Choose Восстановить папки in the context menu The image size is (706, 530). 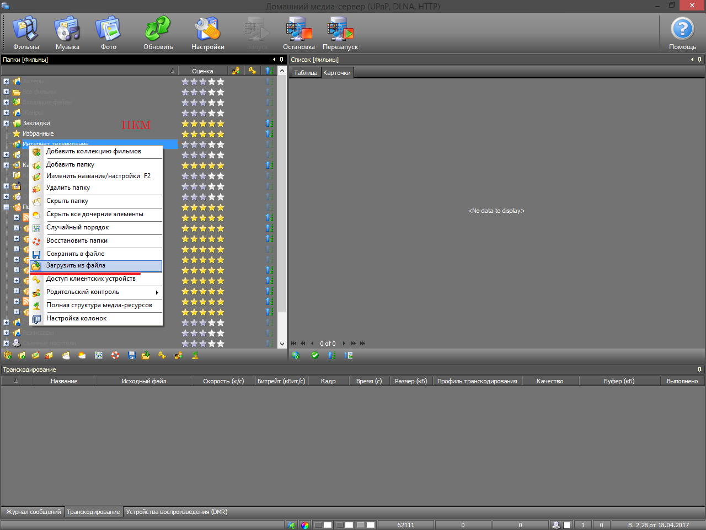click(x=96, y=240)
